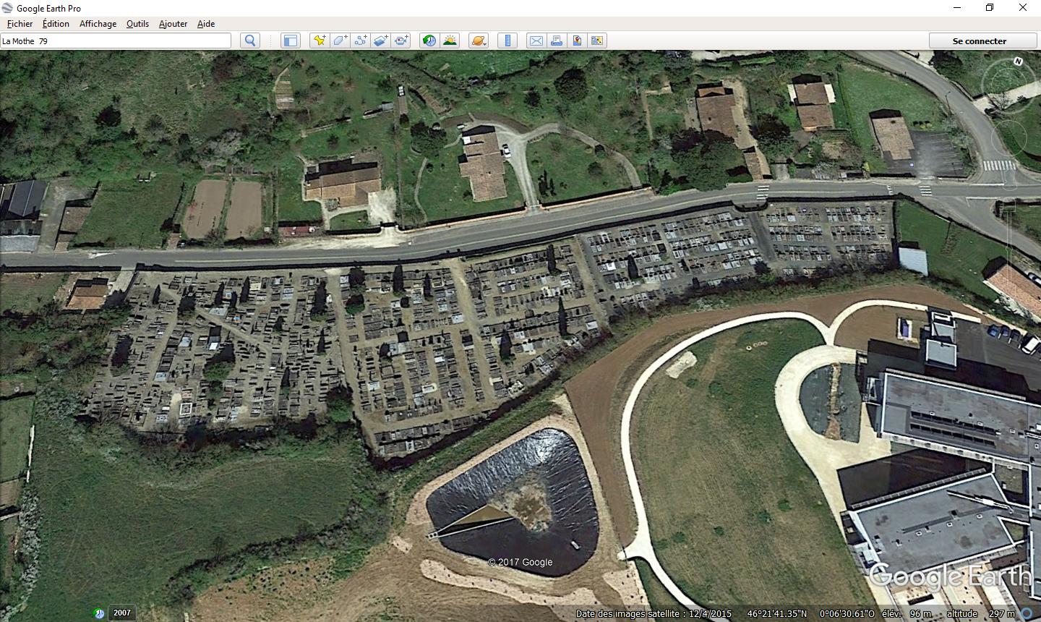This screenshot has width=1041, height=622.
Task: Add a placemark with the pushpin tool
Action: click(x=319, y=41)
